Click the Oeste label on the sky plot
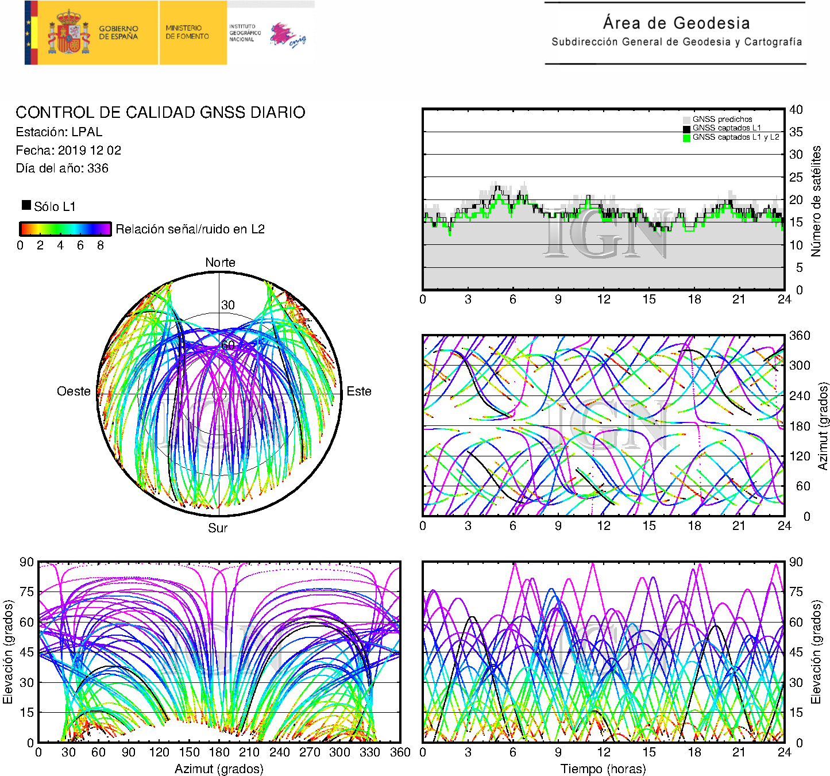The width and height of the screenshot is (830, 776). (x=74, y=391)
